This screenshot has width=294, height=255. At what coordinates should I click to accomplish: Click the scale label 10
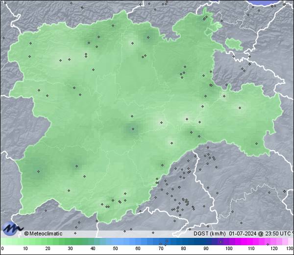[x=25, y=249]
